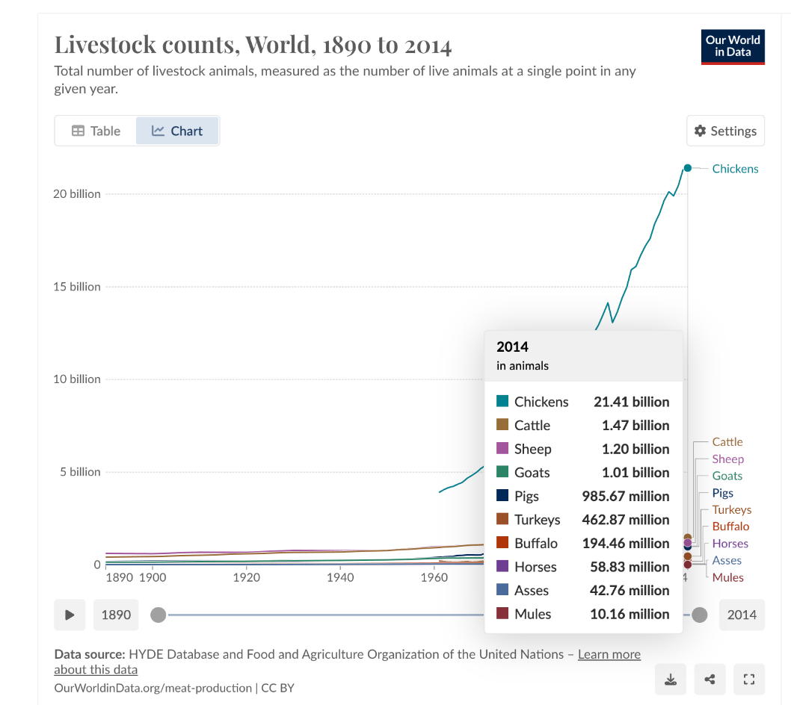This screenshot has width=791, height=705.
Task: Click the '21.41 billion' chickens value
Action: (632, 402)
